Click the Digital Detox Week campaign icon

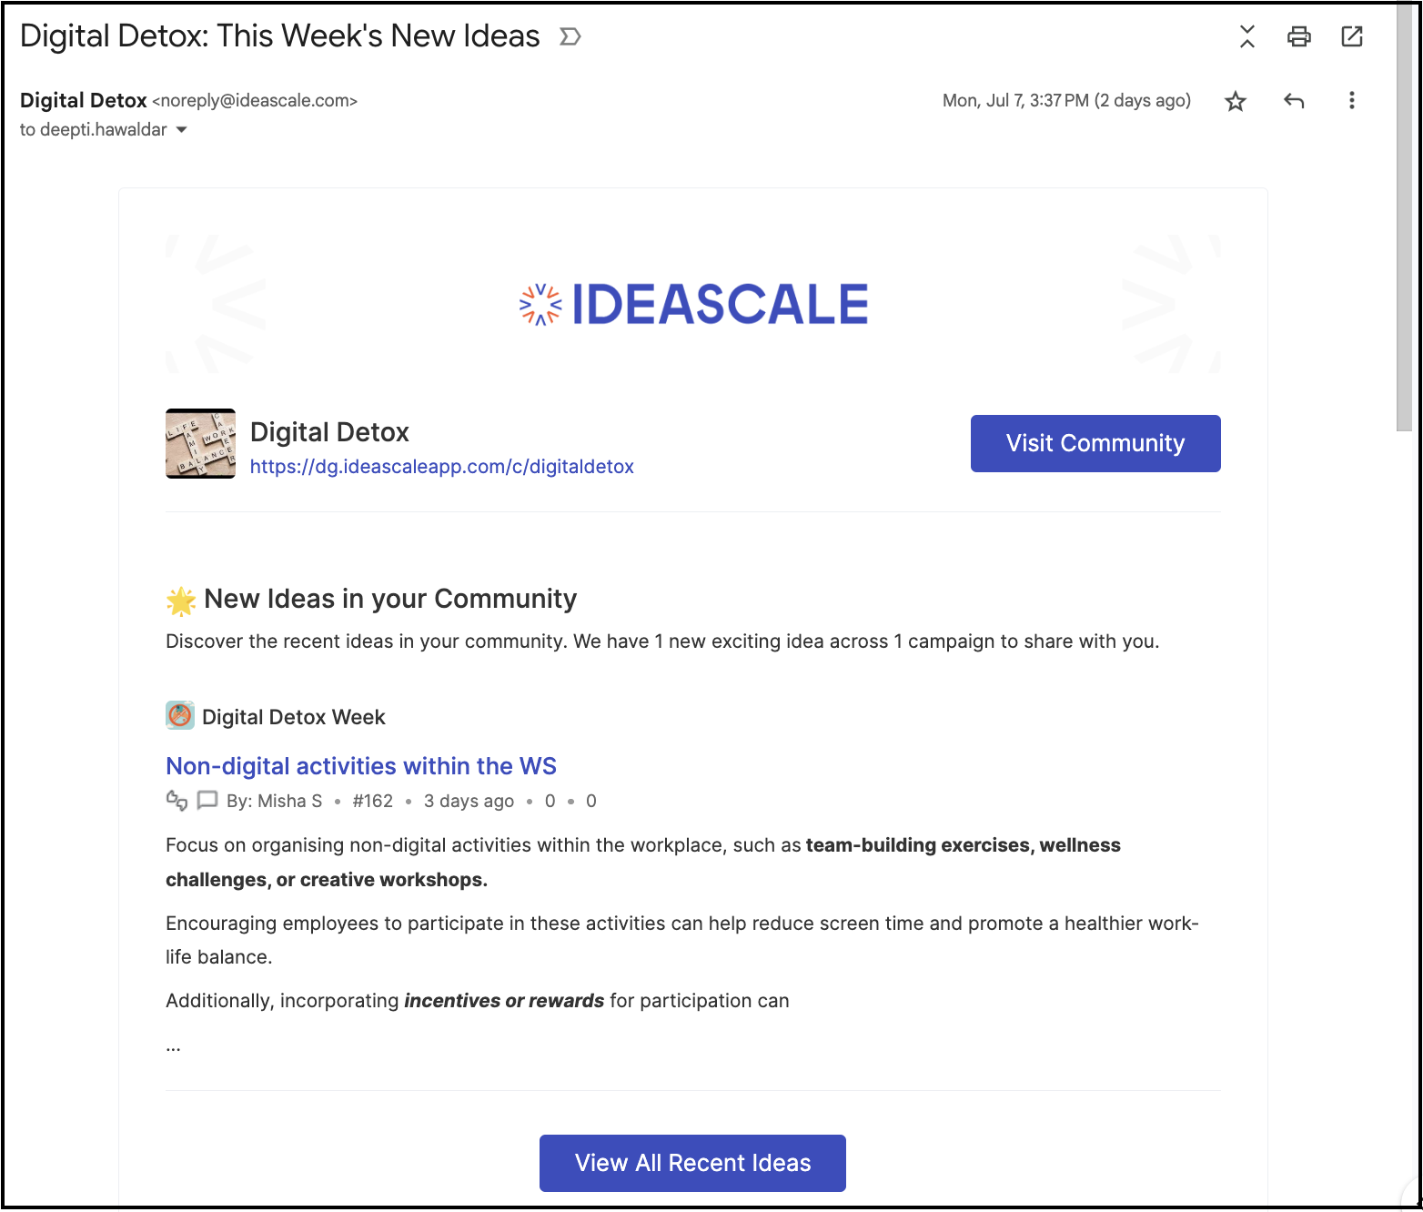pos(180,715)
